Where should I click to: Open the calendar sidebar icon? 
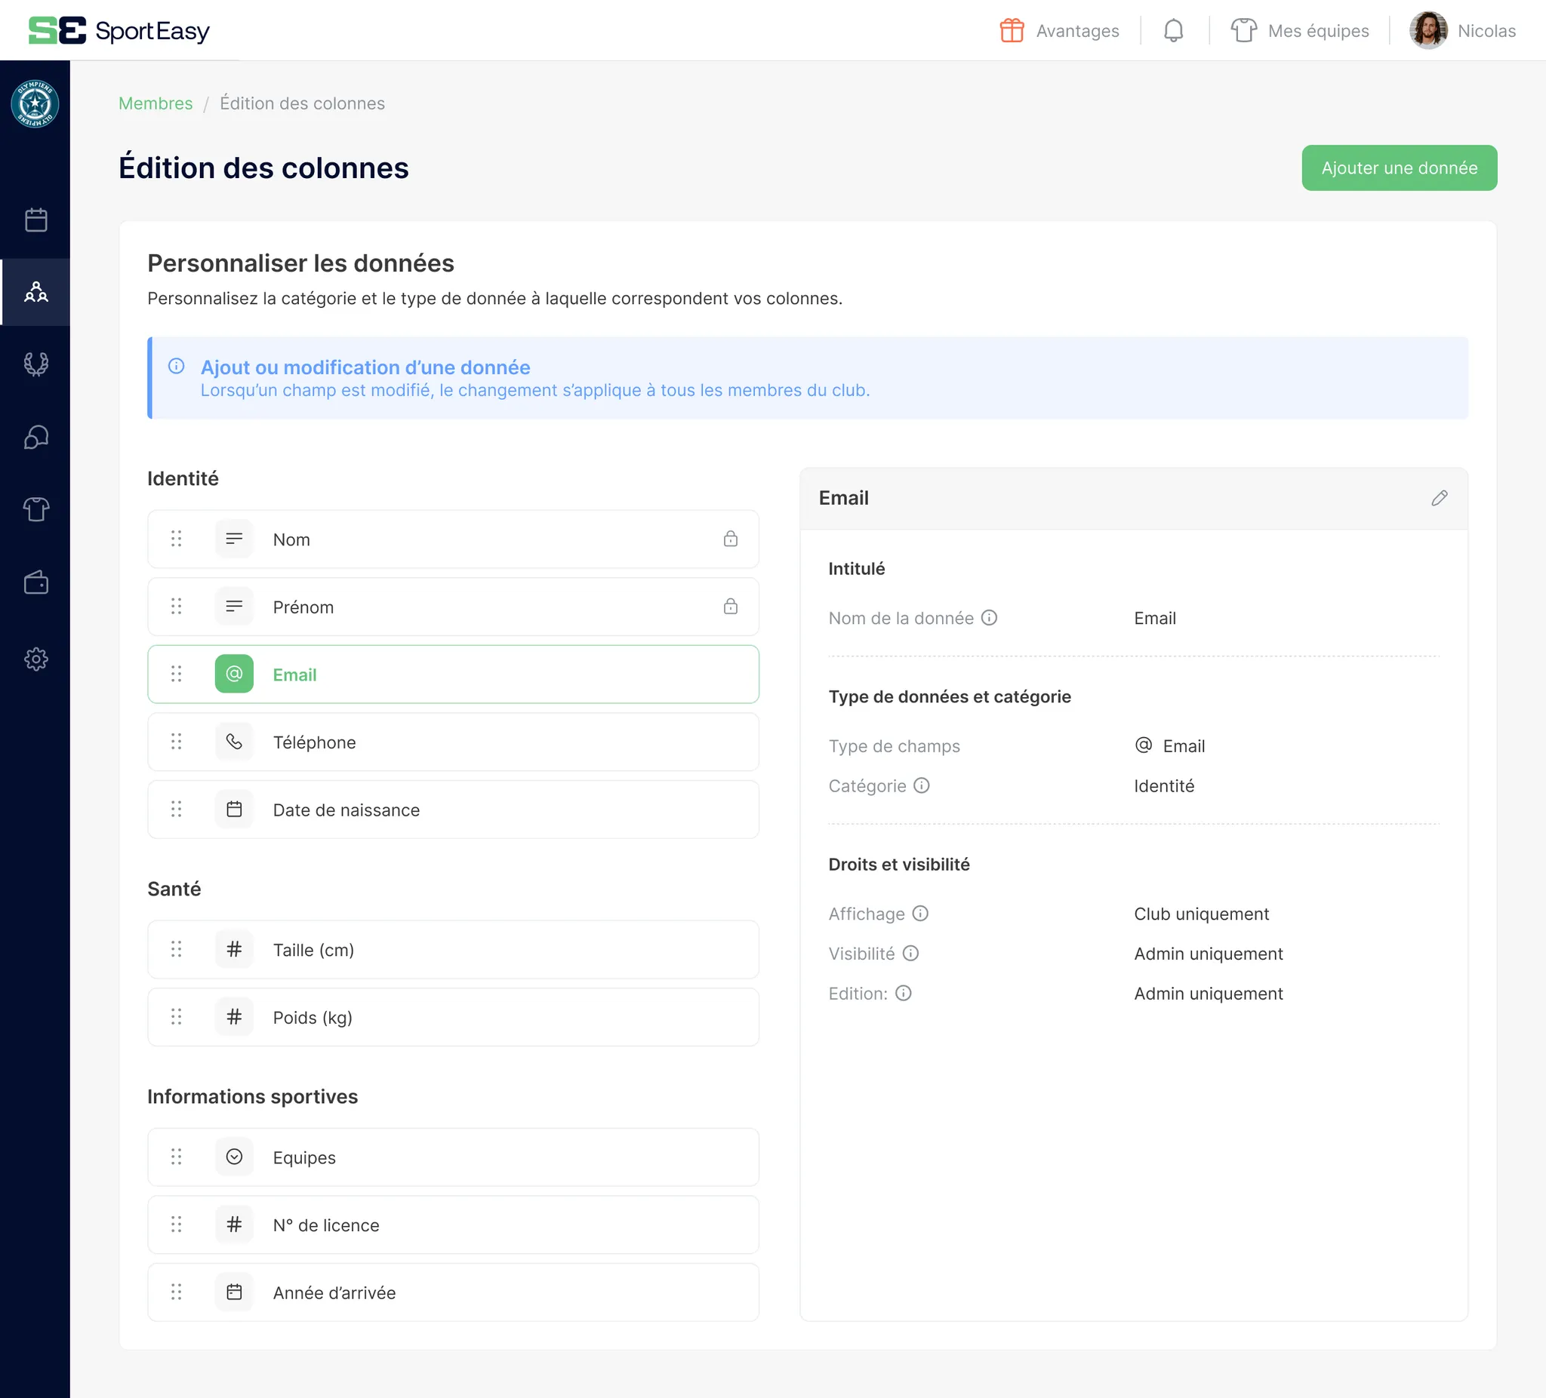tap(35, 220)
